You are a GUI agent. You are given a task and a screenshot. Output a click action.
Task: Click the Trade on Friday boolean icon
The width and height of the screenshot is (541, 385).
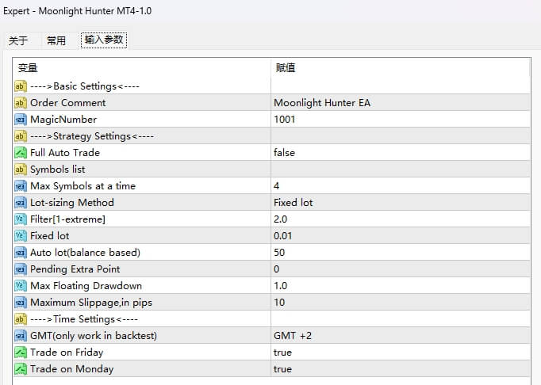click(21, 353)
